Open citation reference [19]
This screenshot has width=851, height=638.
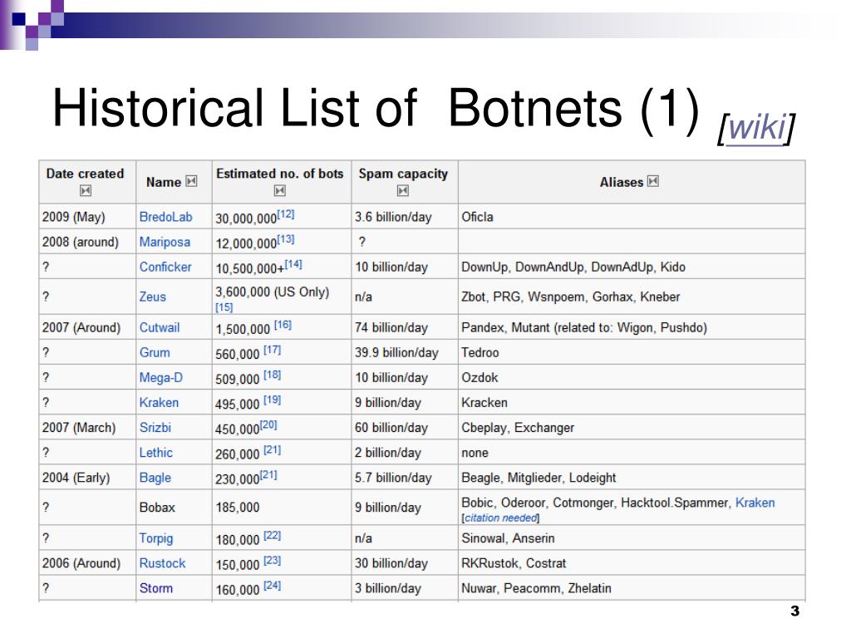pyautogui.click(x=273, y=400)
